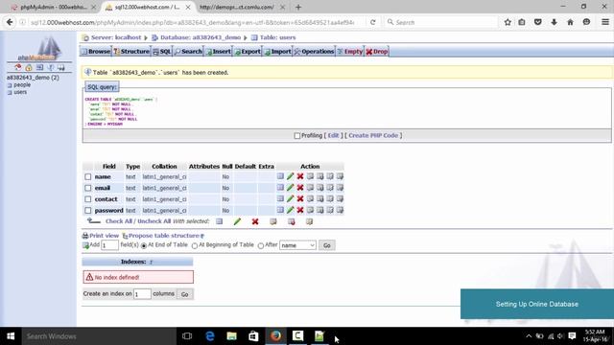Select the After radio button

(x=261, y=245)
